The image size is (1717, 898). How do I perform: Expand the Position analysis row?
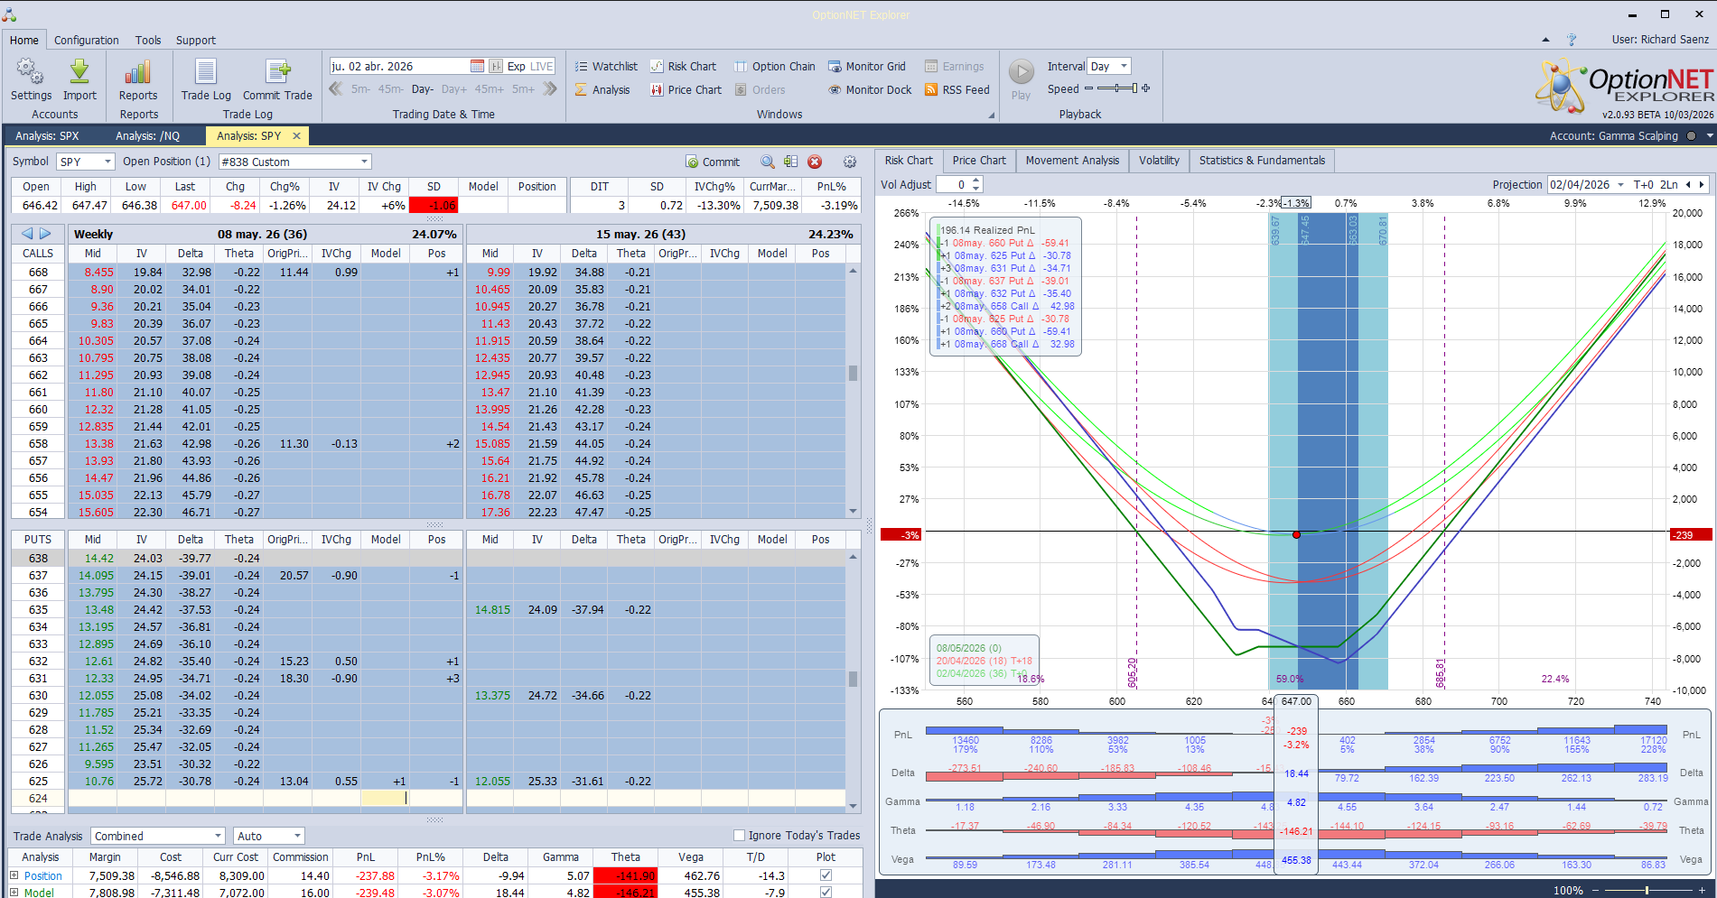[x=14, y=875]
